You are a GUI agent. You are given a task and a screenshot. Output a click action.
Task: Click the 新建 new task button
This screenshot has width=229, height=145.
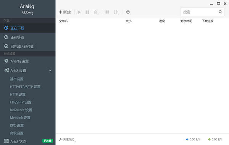pos(65,12)
